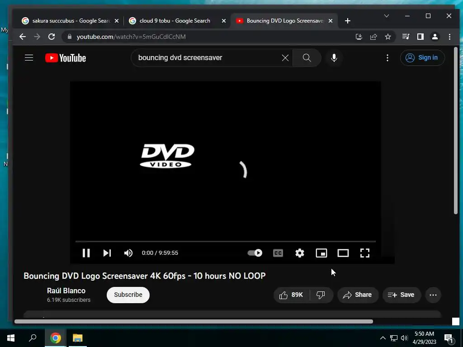Click the video progress bar
Viewport: 463px width, 347px height.
[x=226, y=241]
